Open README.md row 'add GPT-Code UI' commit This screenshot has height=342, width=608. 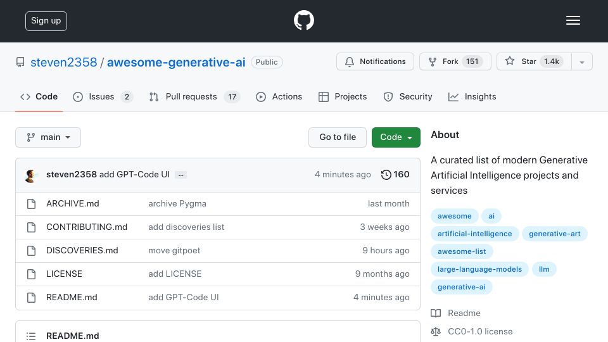point(184,298)
